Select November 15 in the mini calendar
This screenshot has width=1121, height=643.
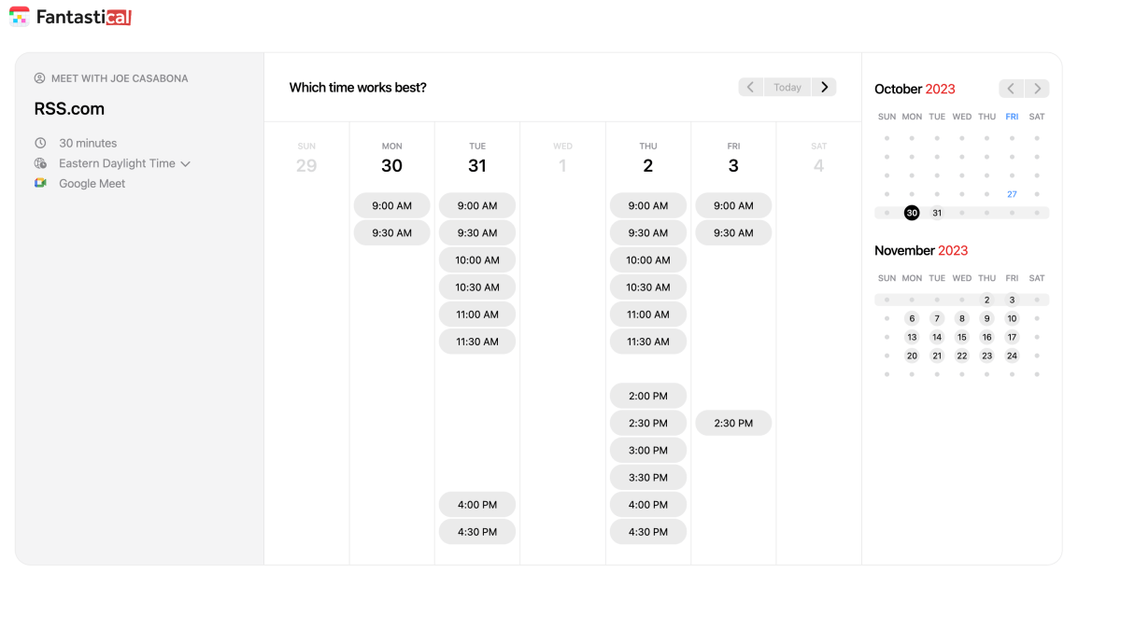coord(961,337)
